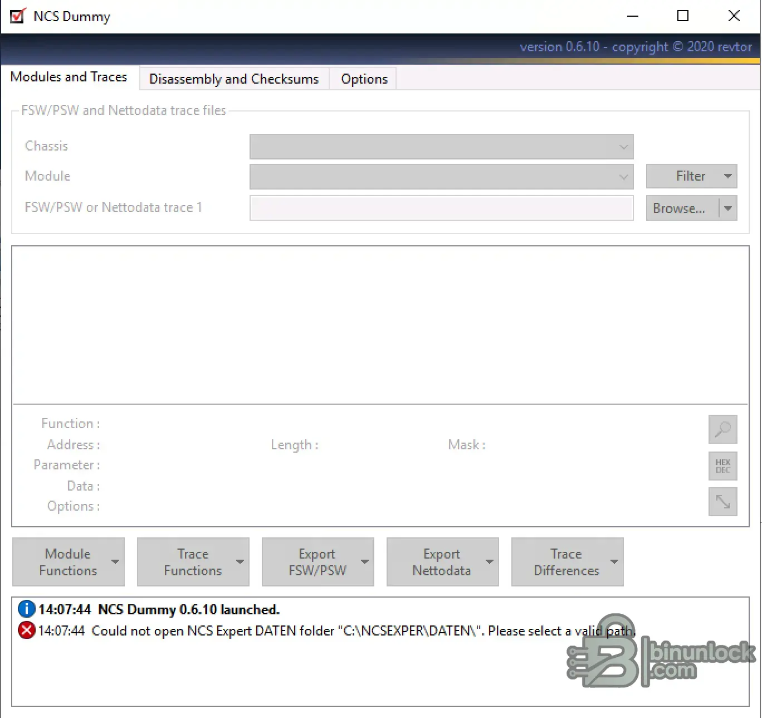Toggle the HEX DEC display button
The image size is (762, 718).
(722, 466)
